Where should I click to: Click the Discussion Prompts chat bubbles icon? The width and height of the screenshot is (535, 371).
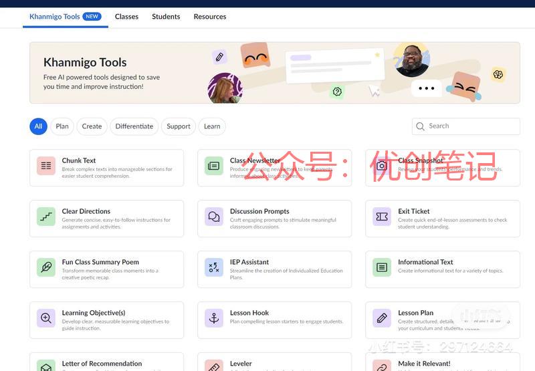pyautogui.click(x=214, y=217)
